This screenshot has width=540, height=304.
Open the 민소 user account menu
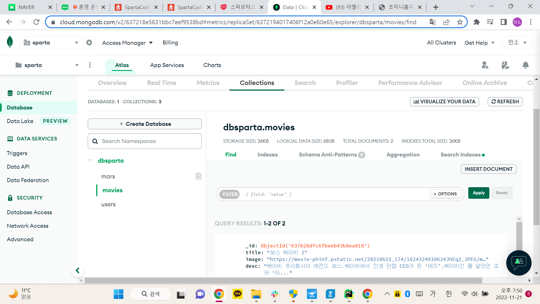pyautogui.click(x=517, y=43)
